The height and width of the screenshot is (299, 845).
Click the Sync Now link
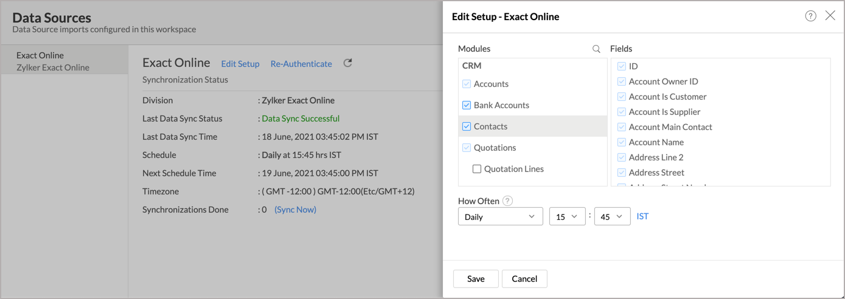click(x=295, y=210)
